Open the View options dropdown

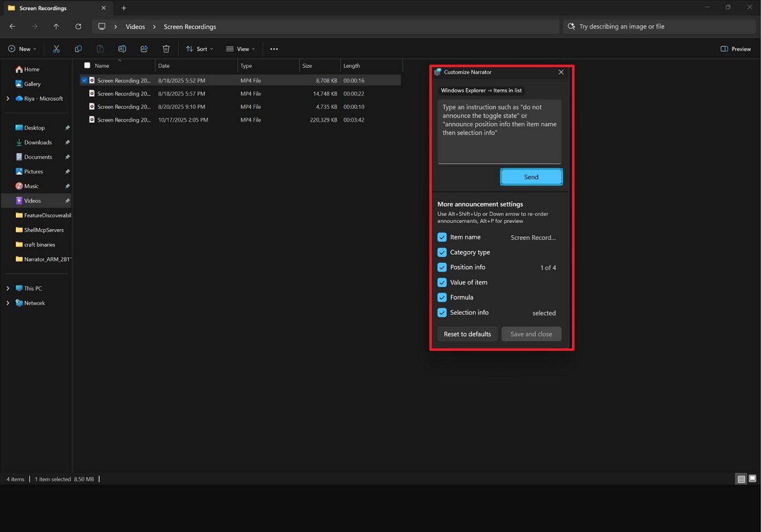point(240,49)
